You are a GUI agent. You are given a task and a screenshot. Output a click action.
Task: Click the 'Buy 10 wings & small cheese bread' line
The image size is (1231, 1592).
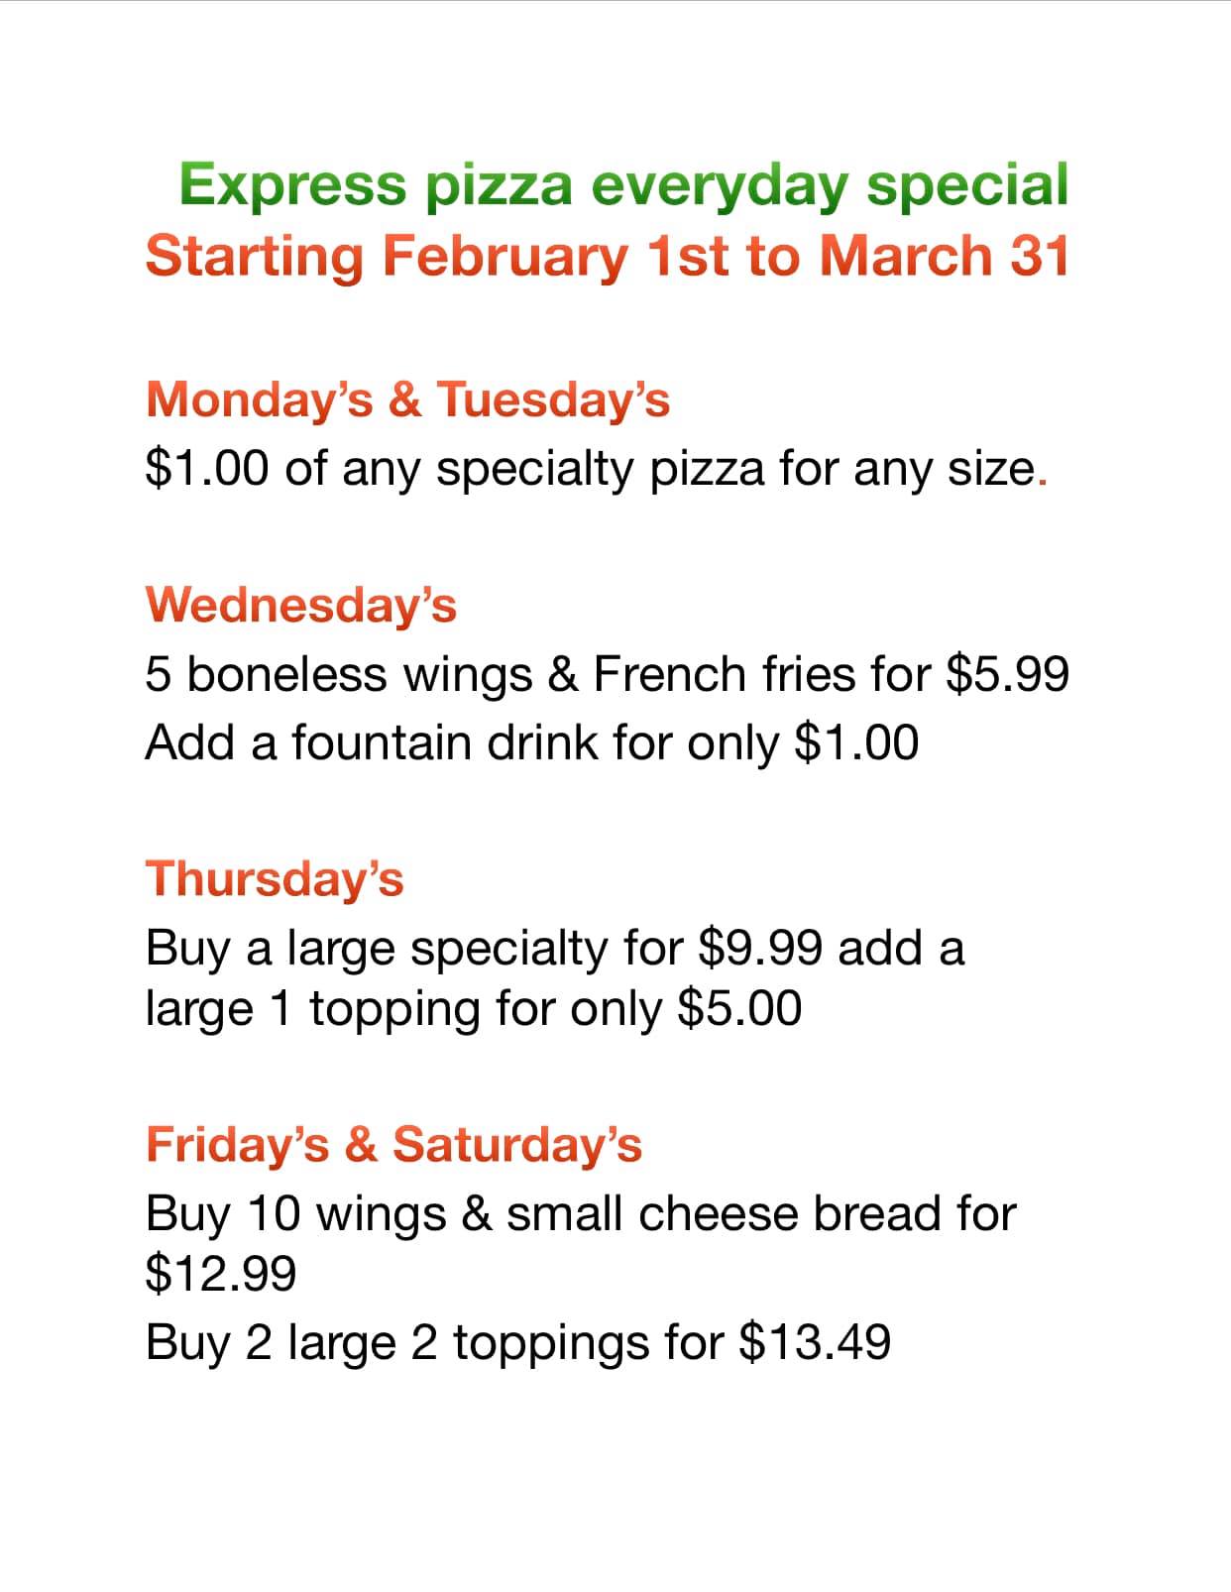(581, 1213)
